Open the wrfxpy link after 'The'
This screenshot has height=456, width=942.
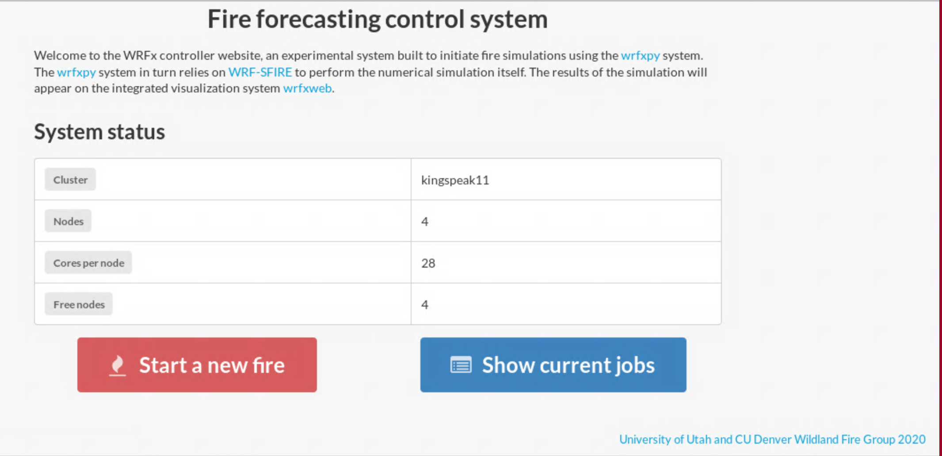76,72
